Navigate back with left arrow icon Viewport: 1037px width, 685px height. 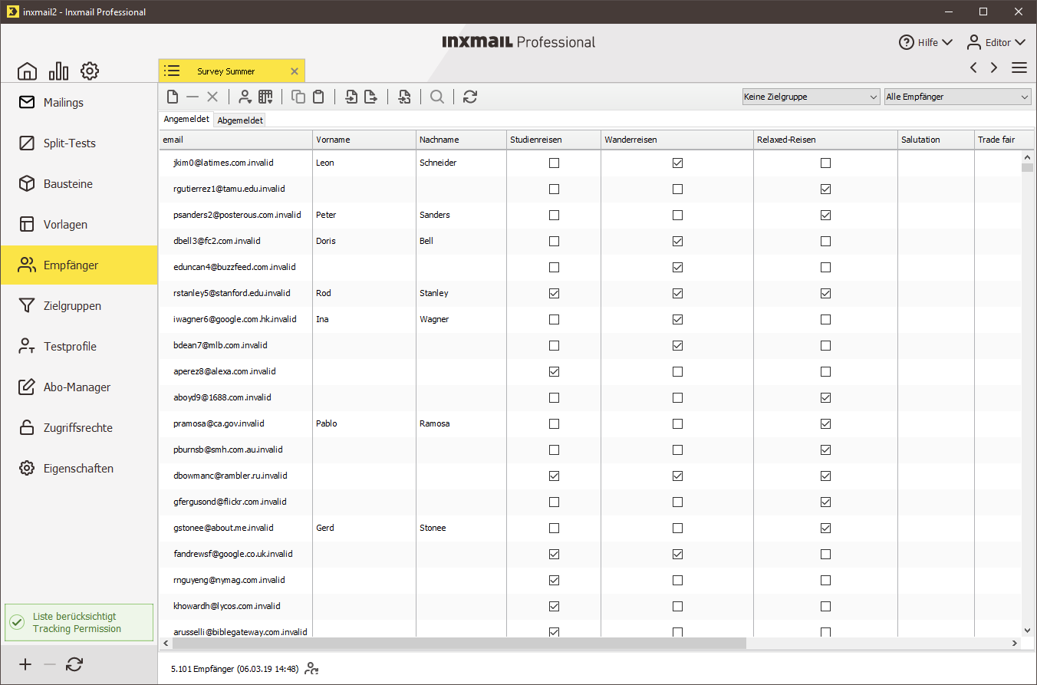pos(973,68)
